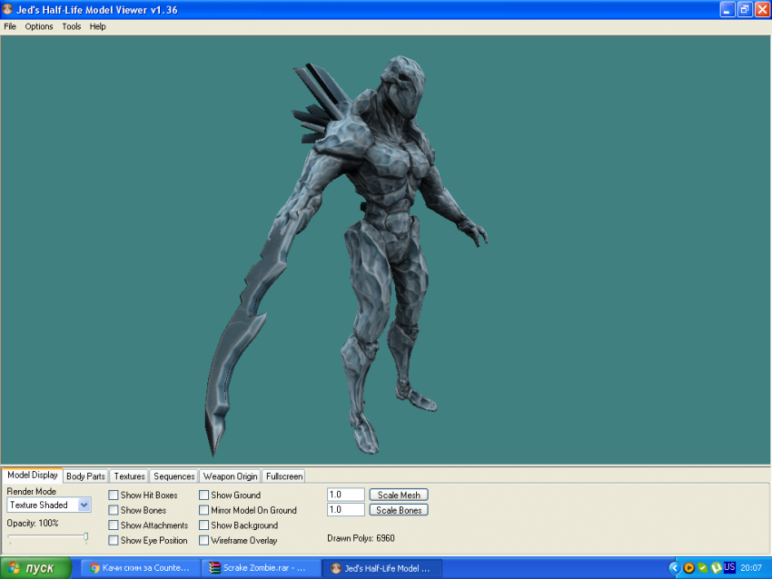
Task: Switch to the Chrome browser taskbar item
Action: tap(140, 568)
